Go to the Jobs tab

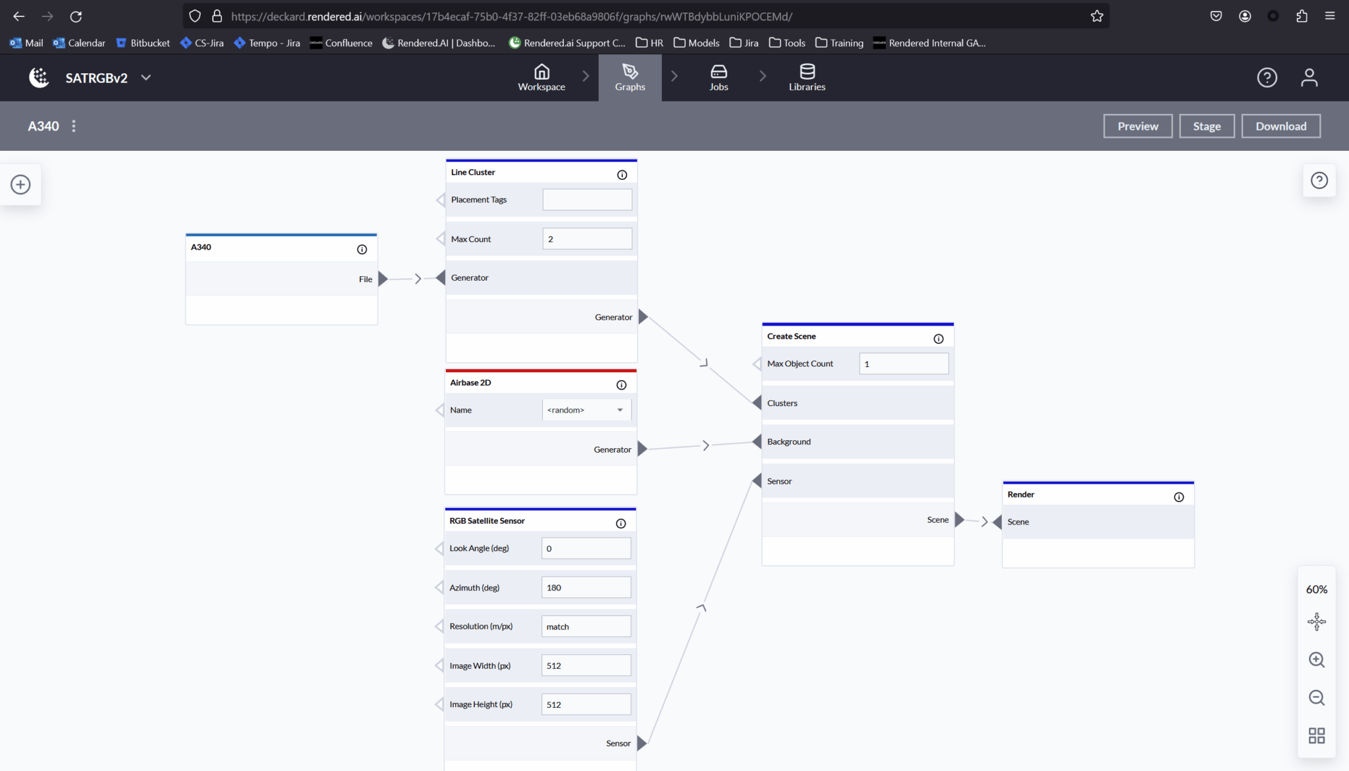[x=718, y=78]
